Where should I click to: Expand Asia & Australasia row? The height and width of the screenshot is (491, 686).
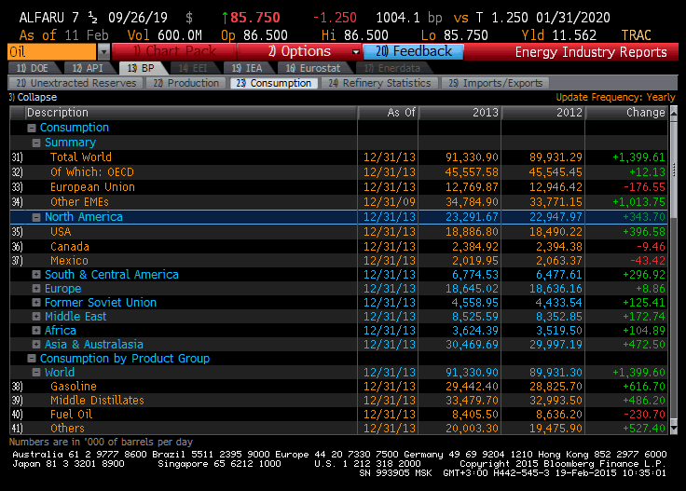pyautogui.click(x=36, y=345)
